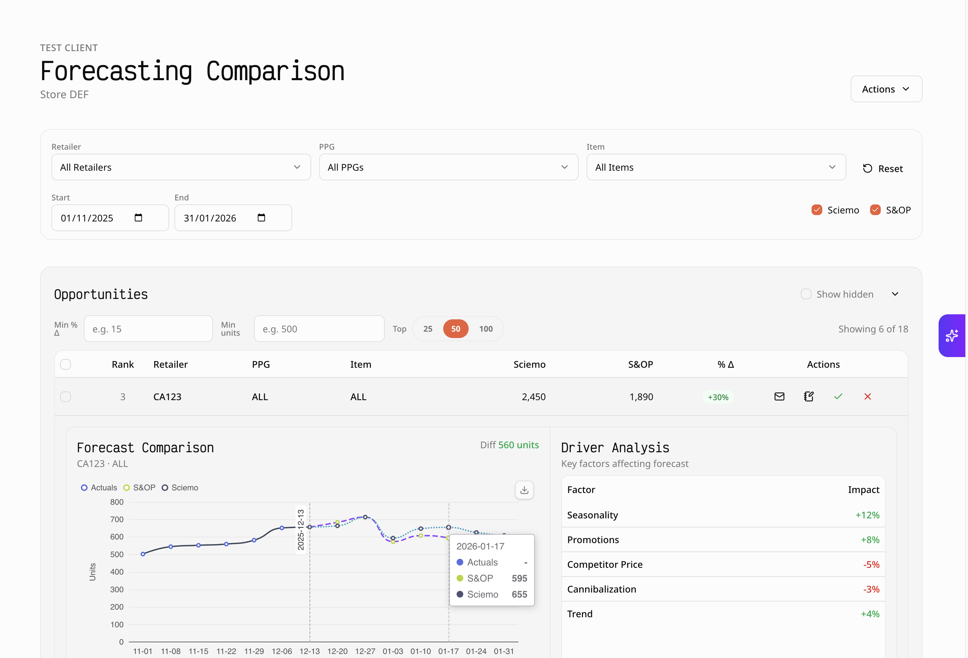The height and width of the screenshot is (658, 968).
Task: Enable the Show hidden checkbox
Action: click(x=806, y=294)
